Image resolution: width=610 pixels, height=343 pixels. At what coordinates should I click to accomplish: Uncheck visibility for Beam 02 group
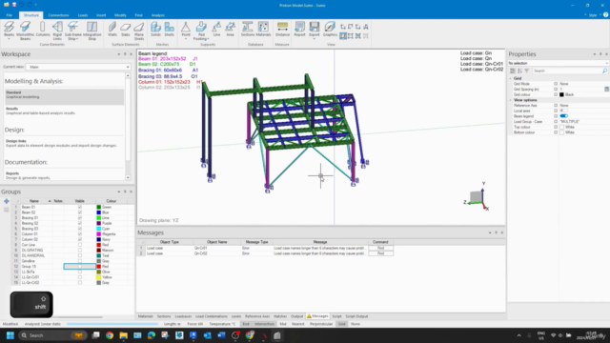[80, 212]
